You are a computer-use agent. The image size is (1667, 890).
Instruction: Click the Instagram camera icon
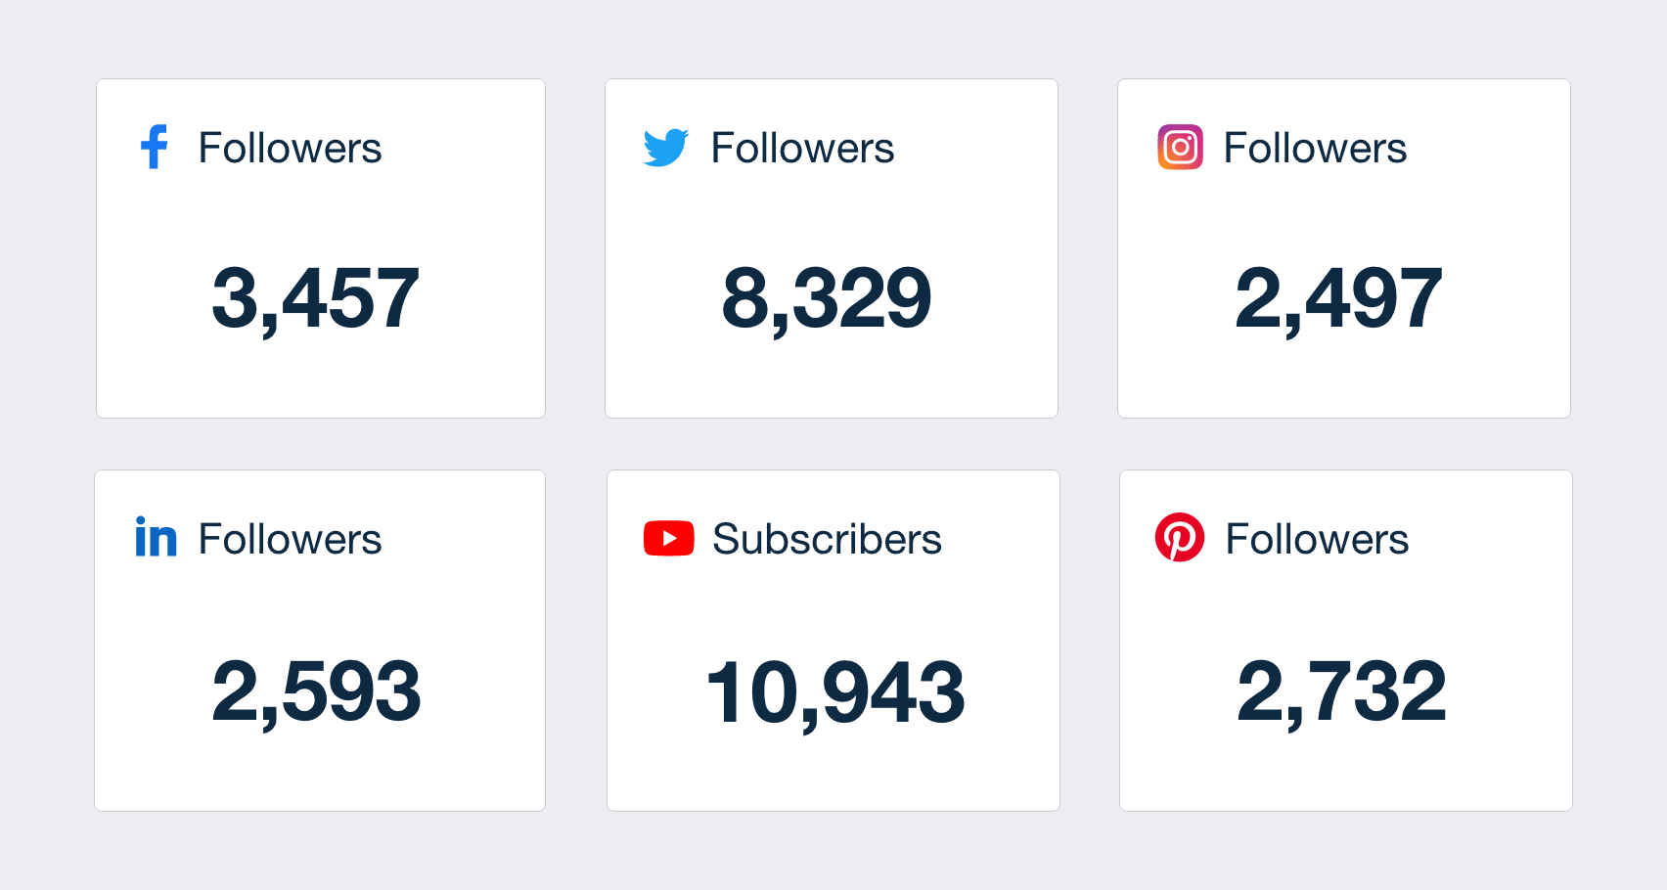[x=1180, y=147]
